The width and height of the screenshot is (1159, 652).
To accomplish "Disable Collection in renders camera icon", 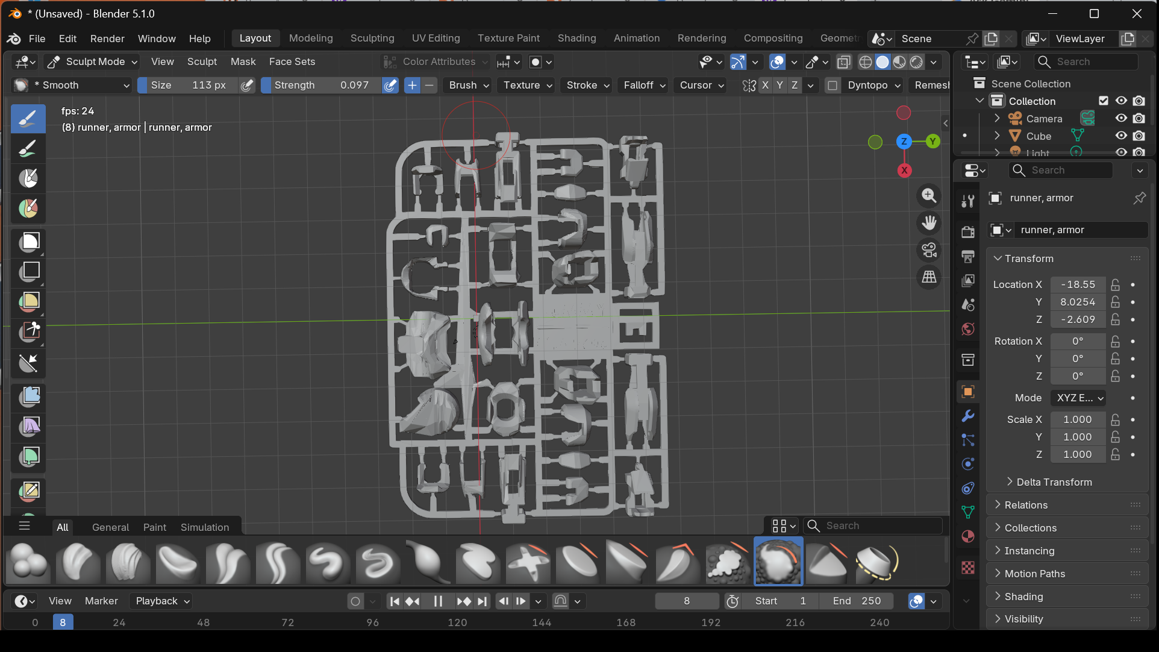I will [1139, 101].
